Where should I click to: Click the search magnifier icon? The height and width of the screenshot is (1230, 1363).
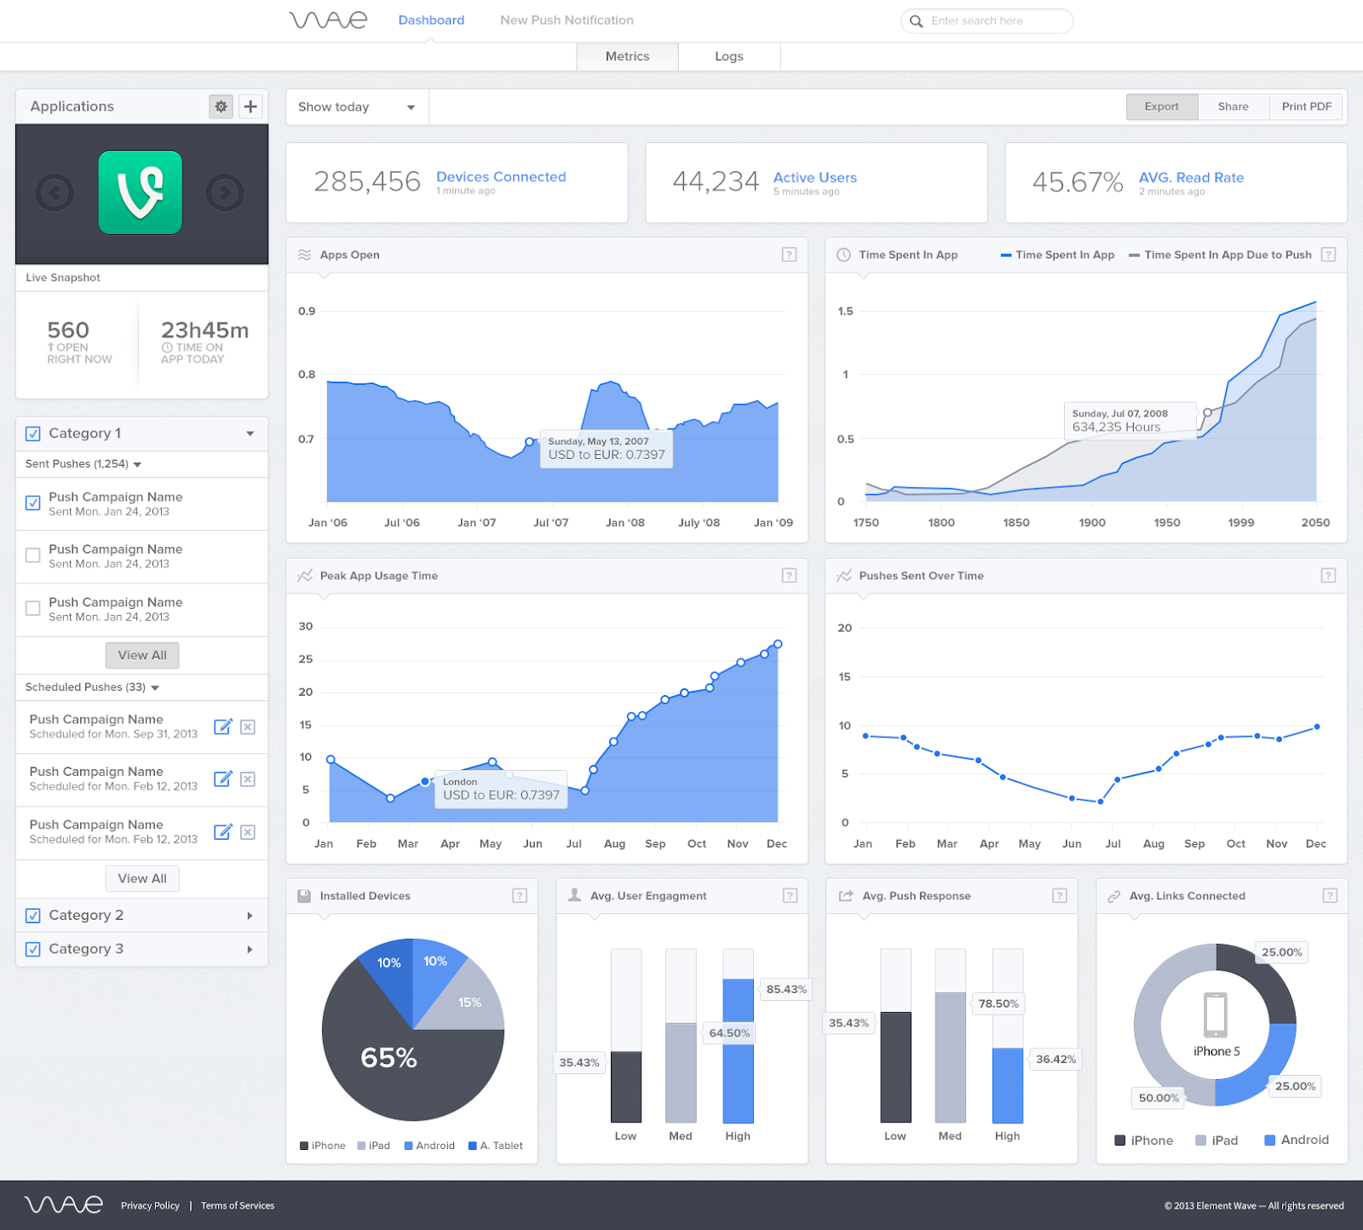pyautogui.click(x=916, y=20)
